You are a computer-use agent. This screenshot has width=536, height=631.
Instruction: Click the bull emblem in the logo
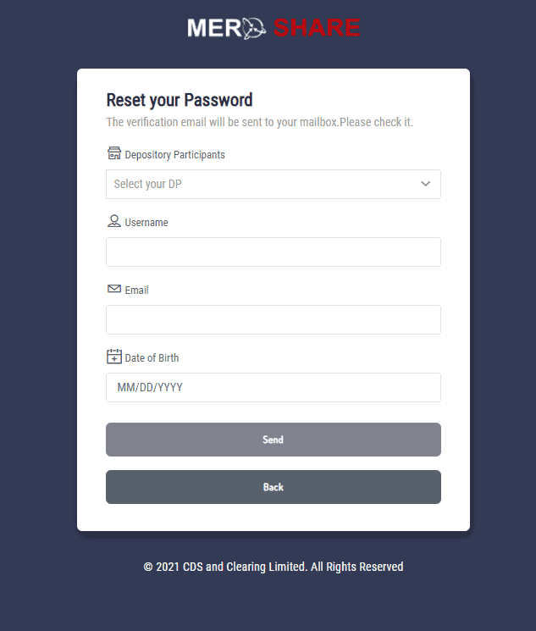point(255,28)
